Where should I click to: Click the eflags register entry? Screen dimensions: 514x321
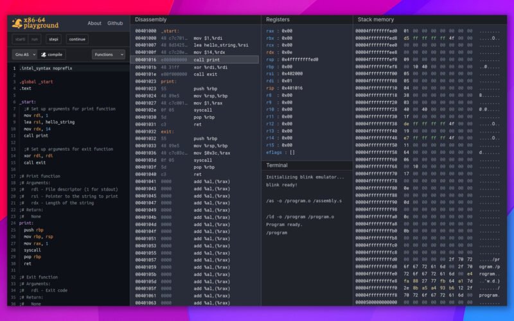280,152
